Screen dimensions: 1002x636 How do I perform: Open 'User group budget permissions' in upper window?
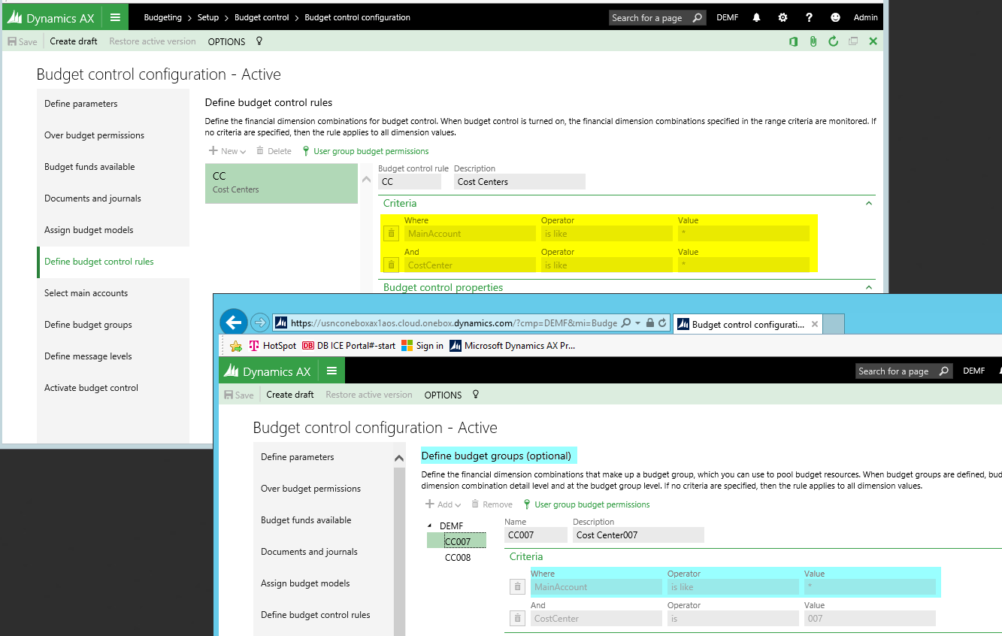coord(371,151)
